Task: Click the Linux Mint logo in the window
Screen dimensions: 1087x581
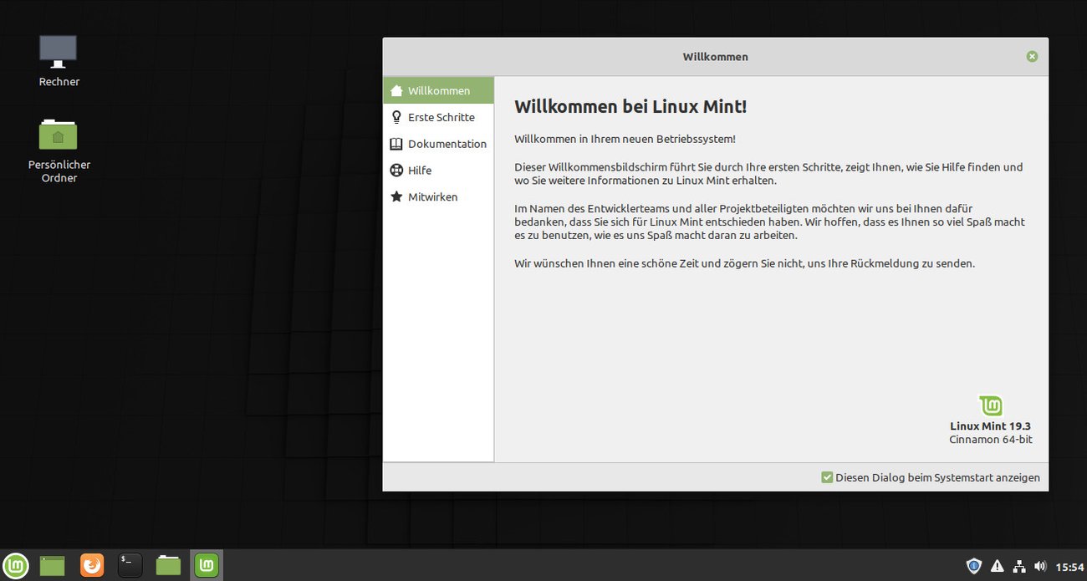Action: (x=990, y=404)
